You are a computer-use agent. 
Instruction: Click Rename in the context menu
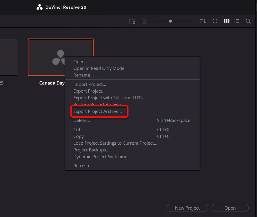[x=84, y=75]
